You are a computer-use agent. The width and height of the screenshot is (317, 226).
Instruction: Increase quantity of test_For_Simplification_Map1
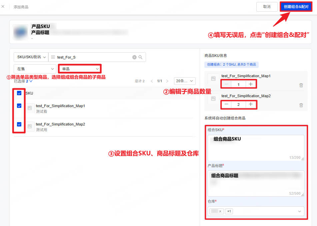(251, 84)
